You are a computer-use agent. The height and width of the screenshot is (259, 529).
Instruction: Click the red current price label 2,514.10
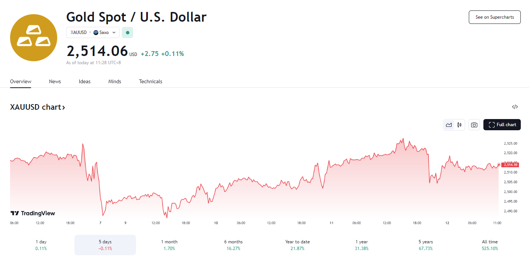510,165
